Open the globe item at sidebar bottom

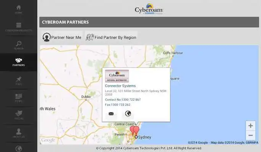tap(19, 149)
